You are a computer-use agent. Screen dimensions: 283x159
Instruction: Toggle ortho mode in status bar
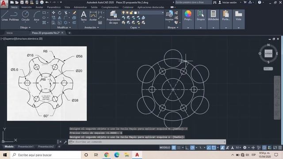(187, 148)
